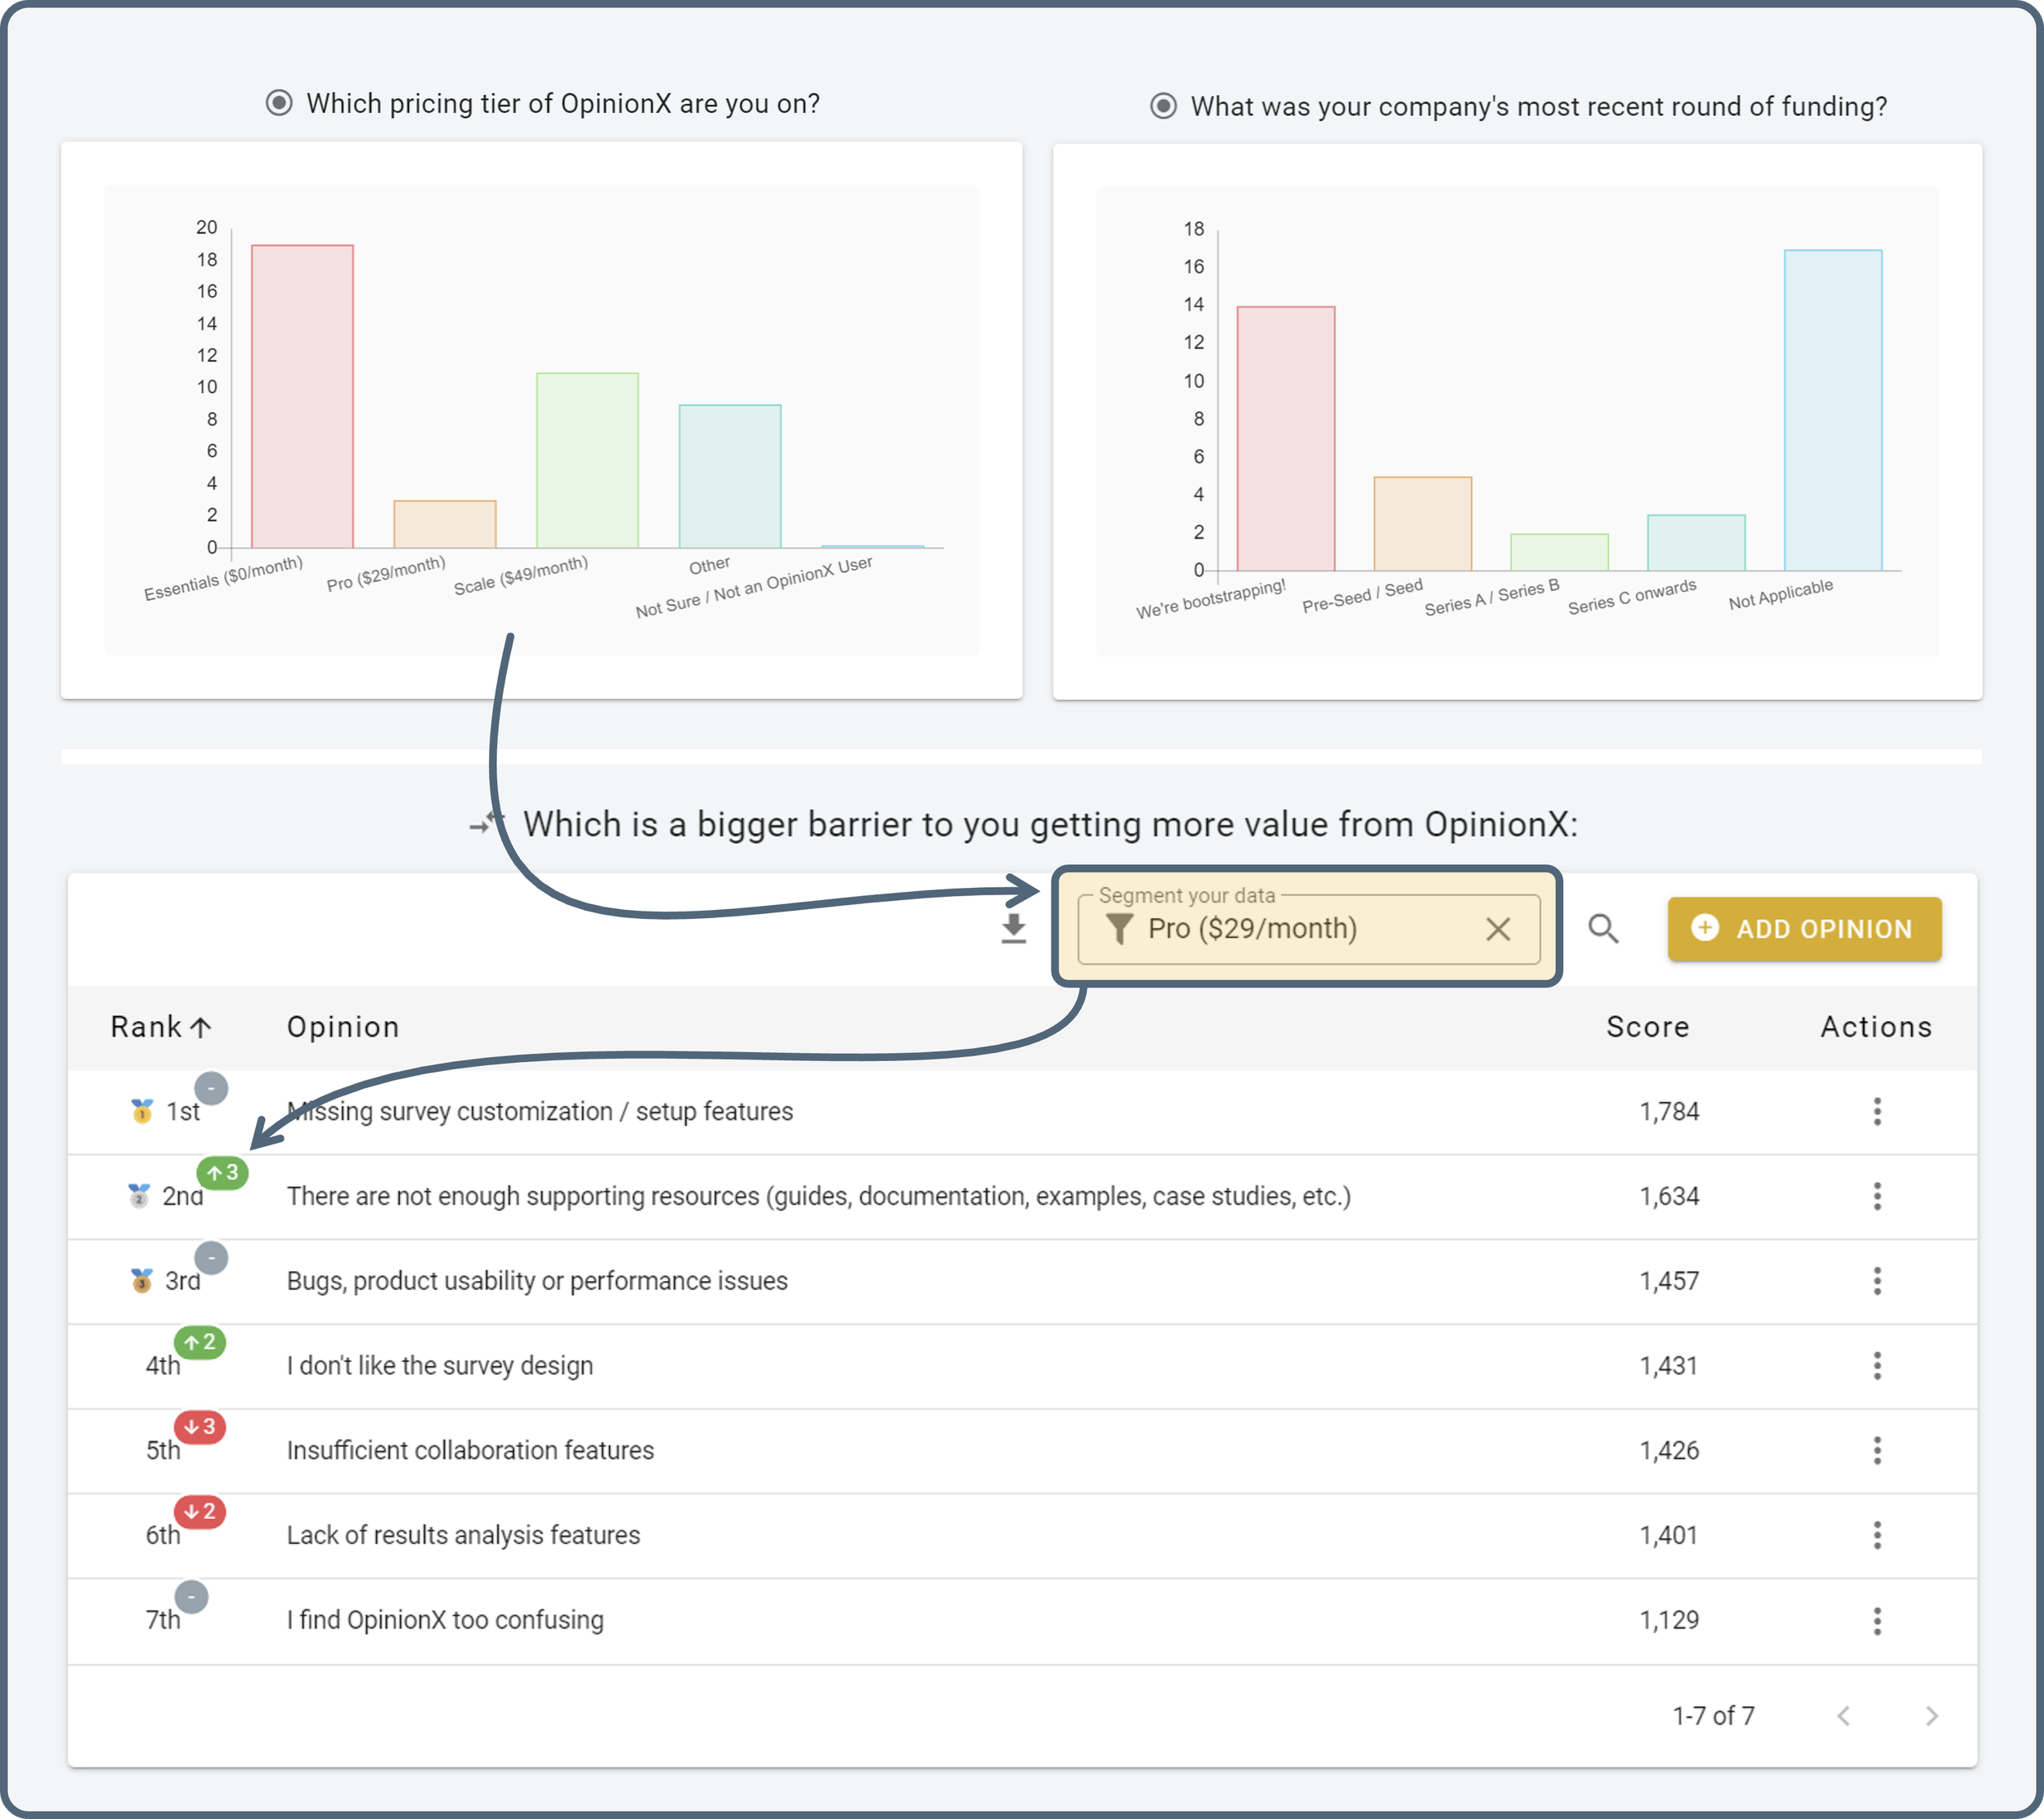Click the score value 1,457
2044x1819 pixels.
pos(1669,1281)
